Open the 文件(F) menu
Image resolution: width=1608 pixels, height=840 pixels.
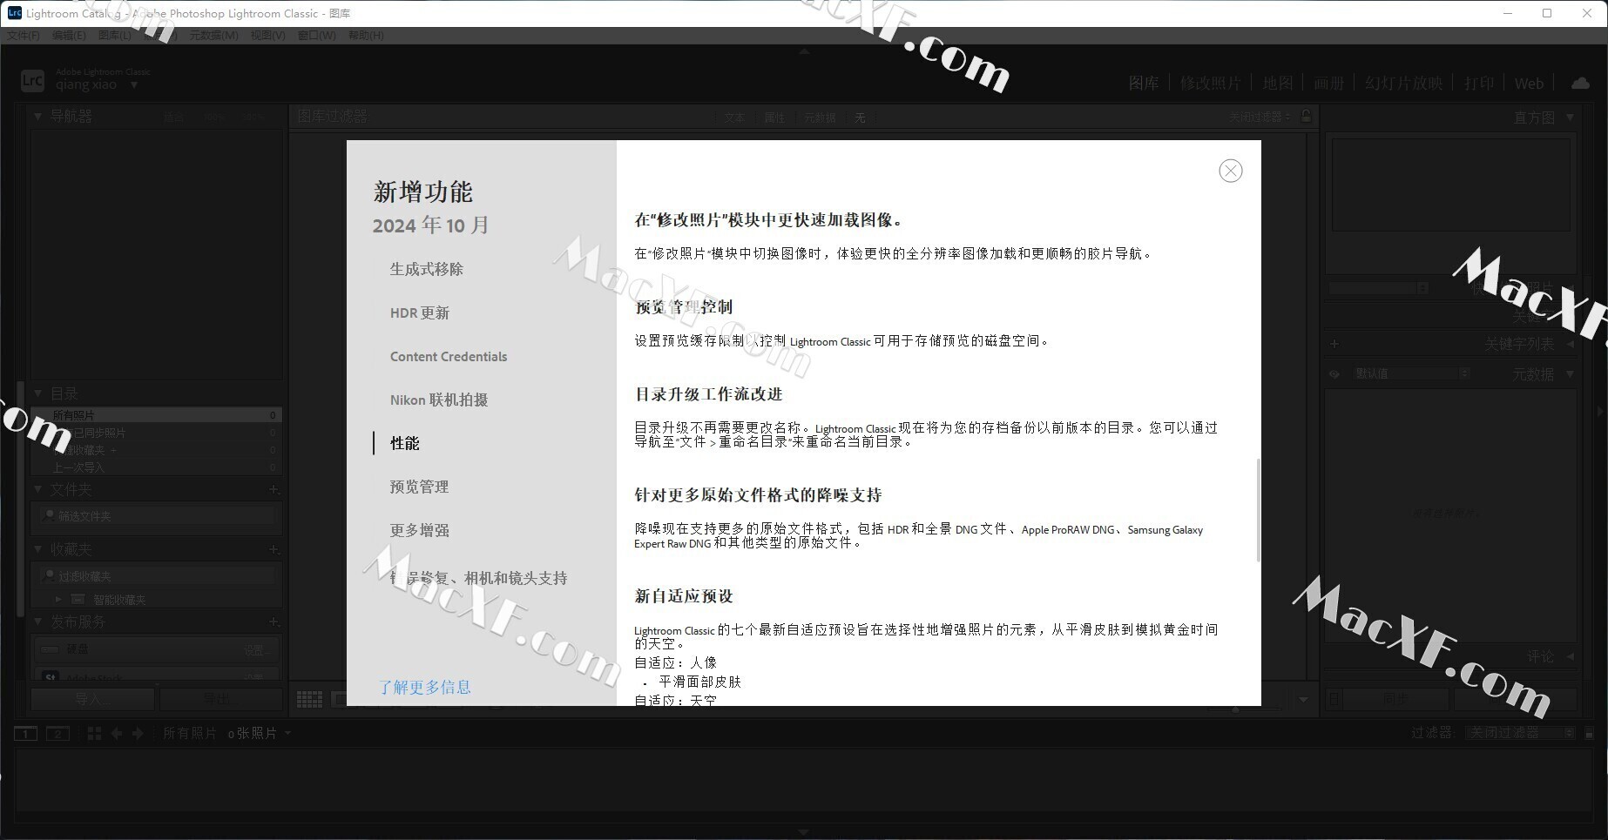tap(24, 36)
